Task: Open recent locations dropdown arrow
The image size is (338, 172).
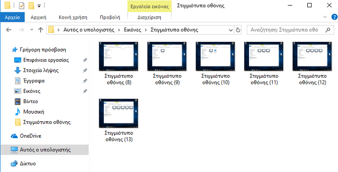Action: (32, 30)
